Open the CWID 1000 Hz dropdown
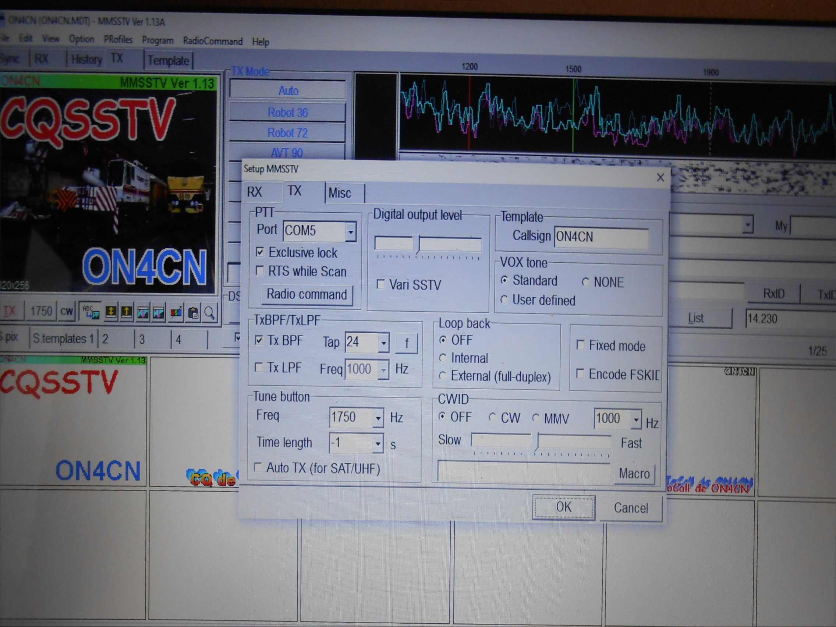This screenshot has width=836, height=627. (637, 419)
